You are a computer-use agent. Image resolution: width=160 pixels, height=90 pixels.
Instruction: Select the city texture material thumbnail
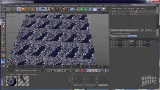click(12, 81)
